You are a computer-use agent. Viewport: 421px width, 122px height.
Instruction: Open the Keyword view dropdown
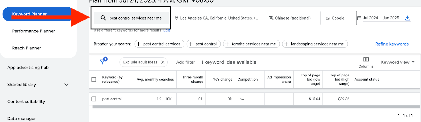click(397, 62)
